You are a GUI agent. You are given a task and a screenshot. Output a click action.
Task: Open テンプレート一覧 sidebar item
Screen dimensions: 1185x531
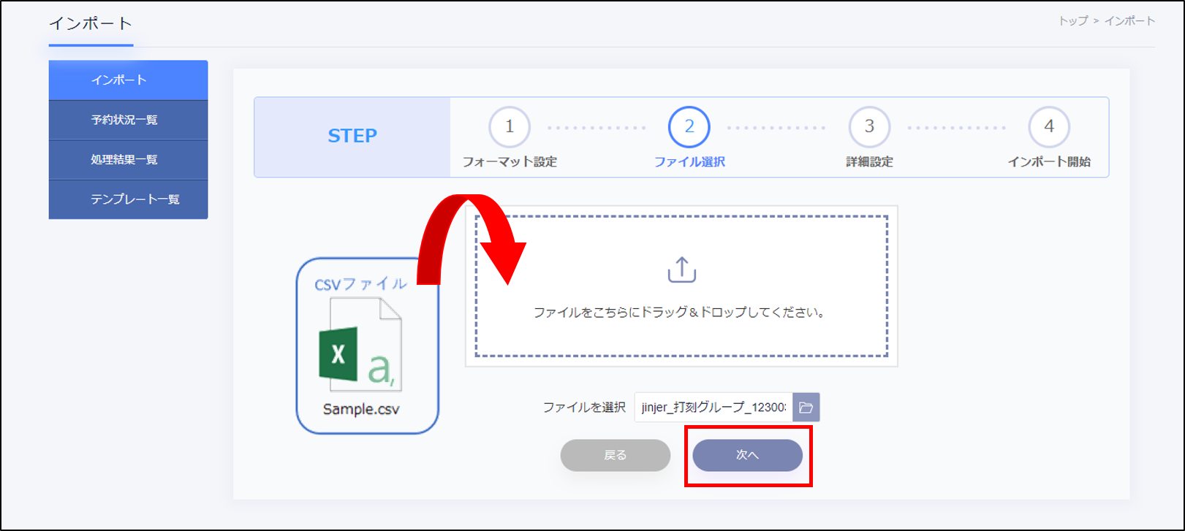click(128, 199)
